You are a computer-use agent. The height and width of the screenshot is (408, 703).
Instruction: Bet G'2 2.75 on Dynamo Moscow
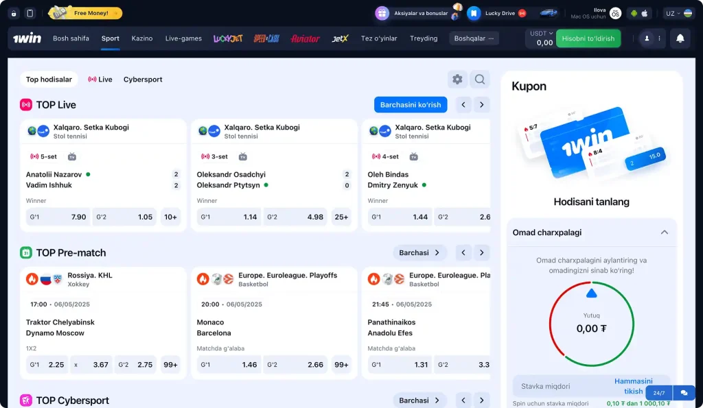(x=135, y=365)
